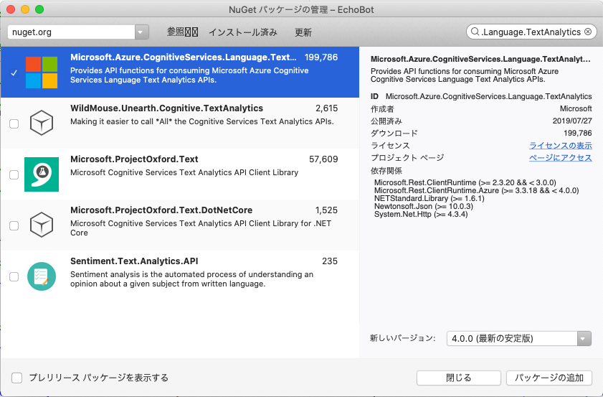The width and height of the screenshot is (603, 397).
Task: Select the Microsoft.ProjectOxford.Text.DotNetCore package title
Action: [161, 210]
